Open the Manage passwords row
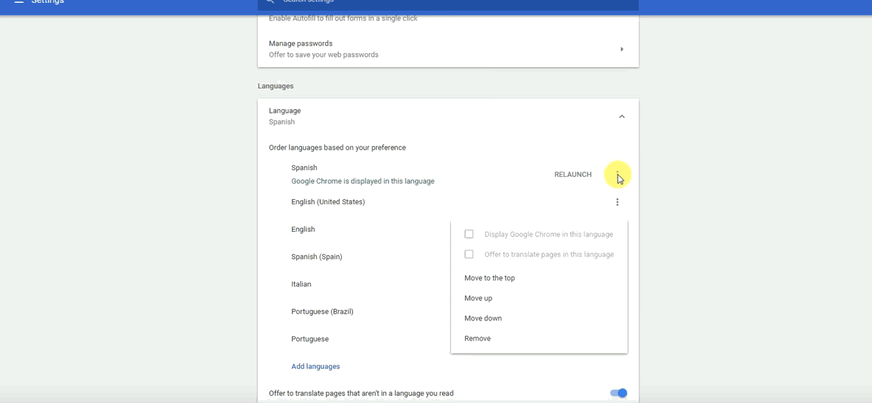The height and width of the screenshot is (403, 872). [x=448, y=49]
